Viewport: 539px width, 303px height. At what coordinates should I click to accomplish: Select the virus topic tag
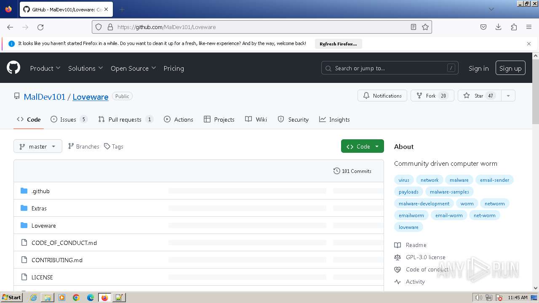pos(404,180)
